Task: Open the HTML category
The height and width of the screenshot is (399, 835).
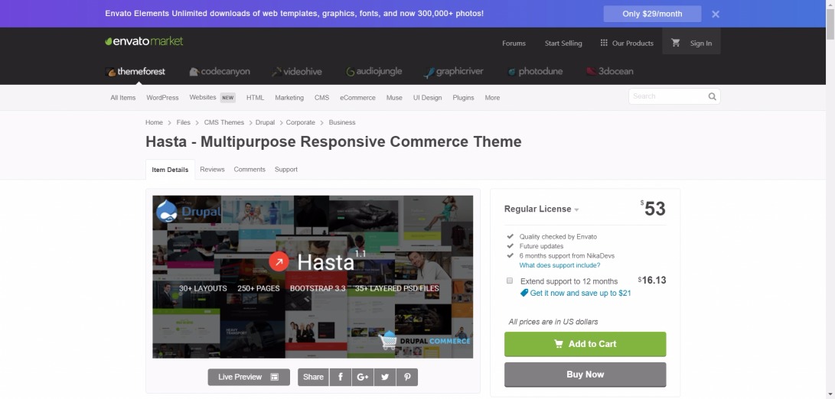Action: (x=255, y=97)
